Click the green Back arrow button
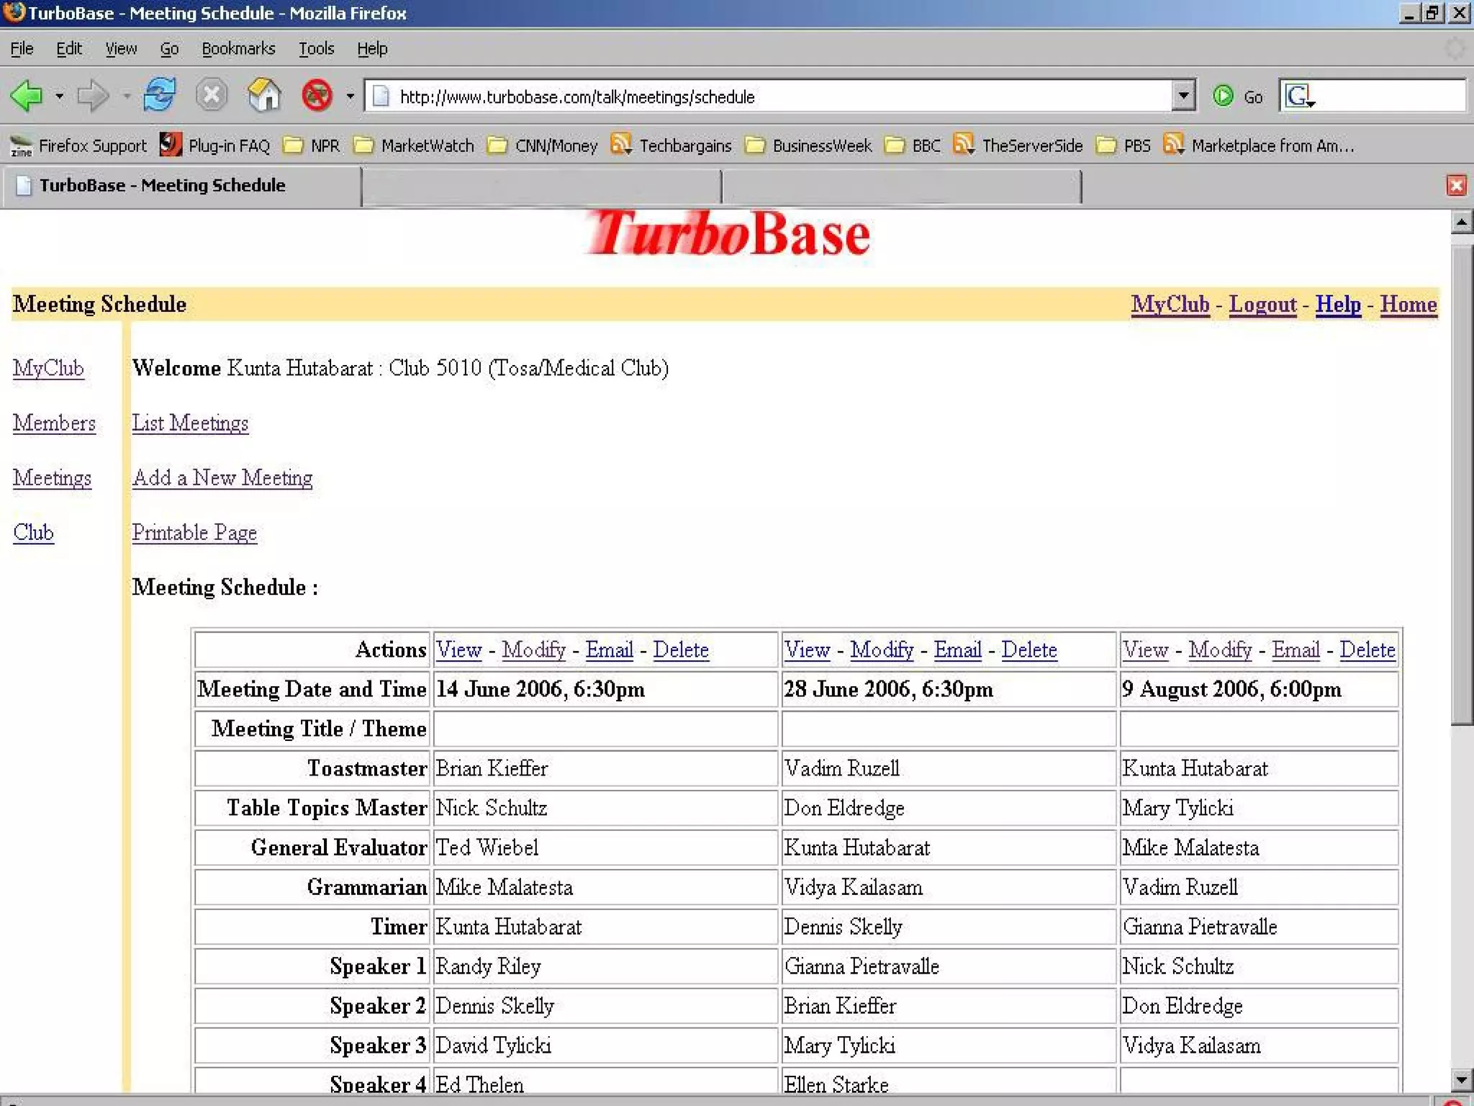 coord(27,96)
